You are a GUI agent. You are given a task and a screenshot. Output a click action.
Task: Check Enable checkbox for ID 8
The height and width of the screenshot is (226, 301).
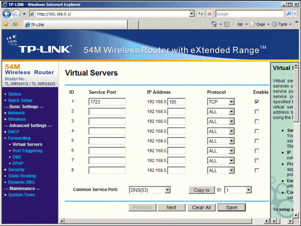click(257, 170)
